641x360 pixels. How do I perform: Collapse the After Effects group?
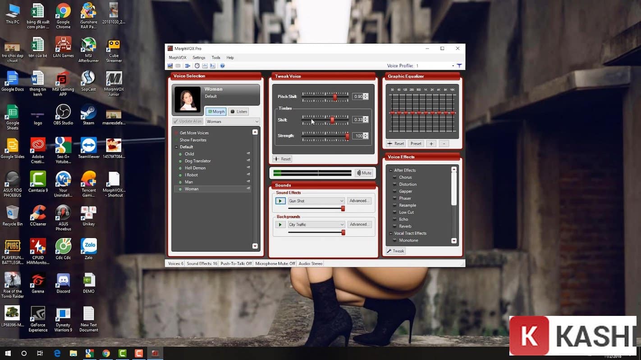tap(390, 171)
